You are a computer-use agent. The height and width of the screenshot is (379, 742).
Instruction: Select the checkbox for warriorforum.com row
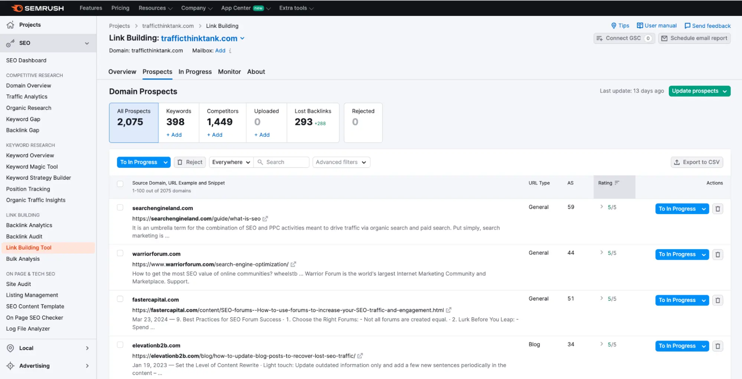coord(120,253)
